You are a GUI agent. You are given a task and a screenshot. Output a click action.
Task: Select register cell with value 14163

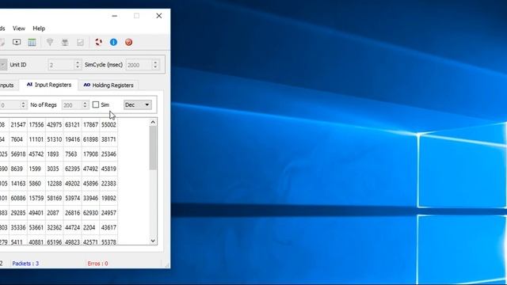pyautogui.click(x=18, y=184)
